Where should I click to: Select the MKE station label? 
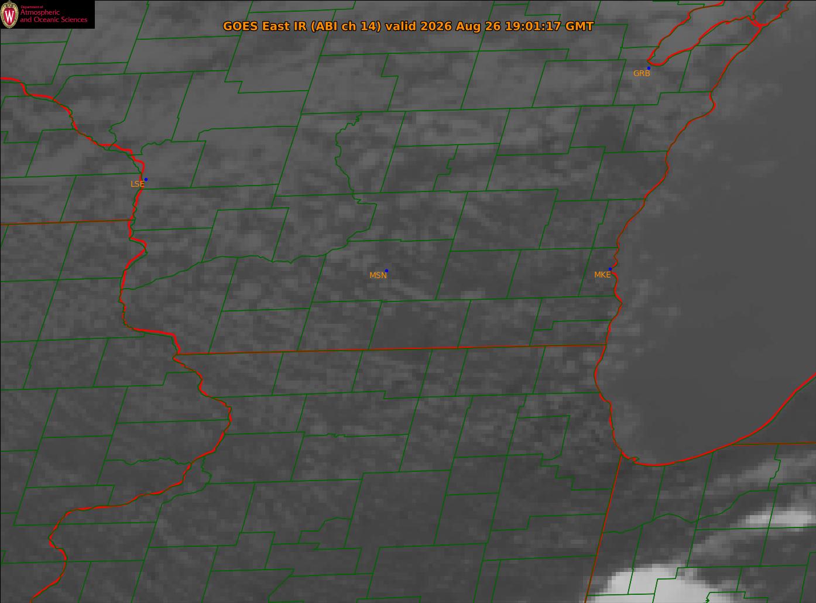click(602, 275)
